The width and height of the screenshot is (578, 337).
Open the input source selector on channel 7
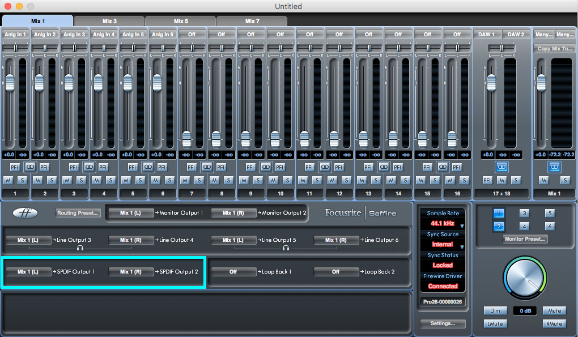click(x=192, y=34)
